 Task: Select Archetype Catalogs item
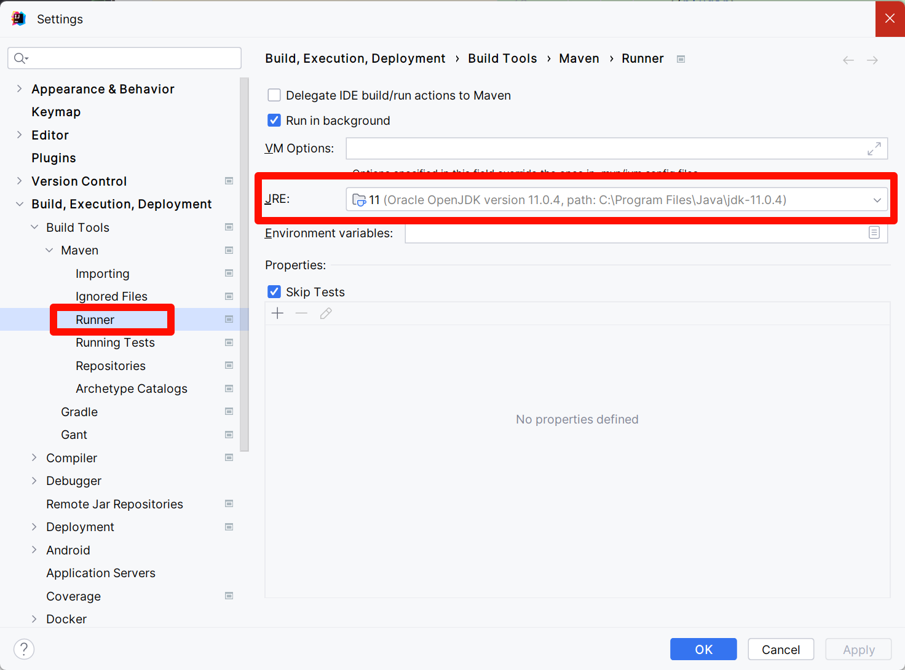tap(132, 388)
